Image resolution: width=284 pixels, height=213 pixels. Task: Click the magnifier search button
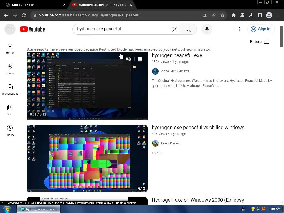point(188,29)
